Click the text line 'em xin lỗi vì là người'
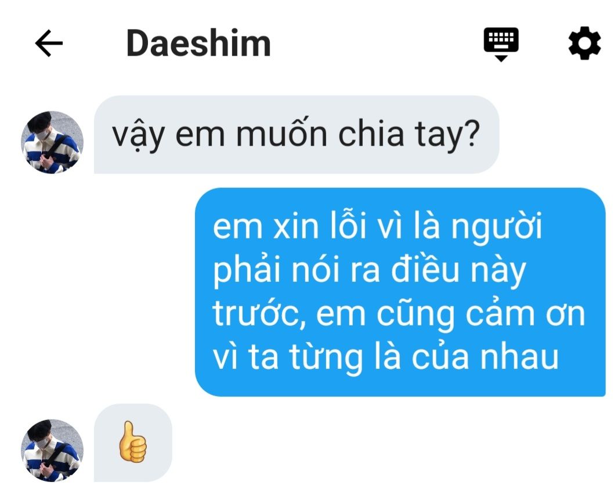 (377, 226)
